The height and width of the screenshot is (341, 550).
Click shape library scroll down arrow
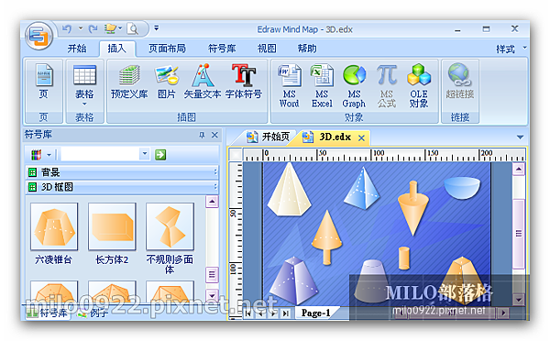click(x=212, y=295)
